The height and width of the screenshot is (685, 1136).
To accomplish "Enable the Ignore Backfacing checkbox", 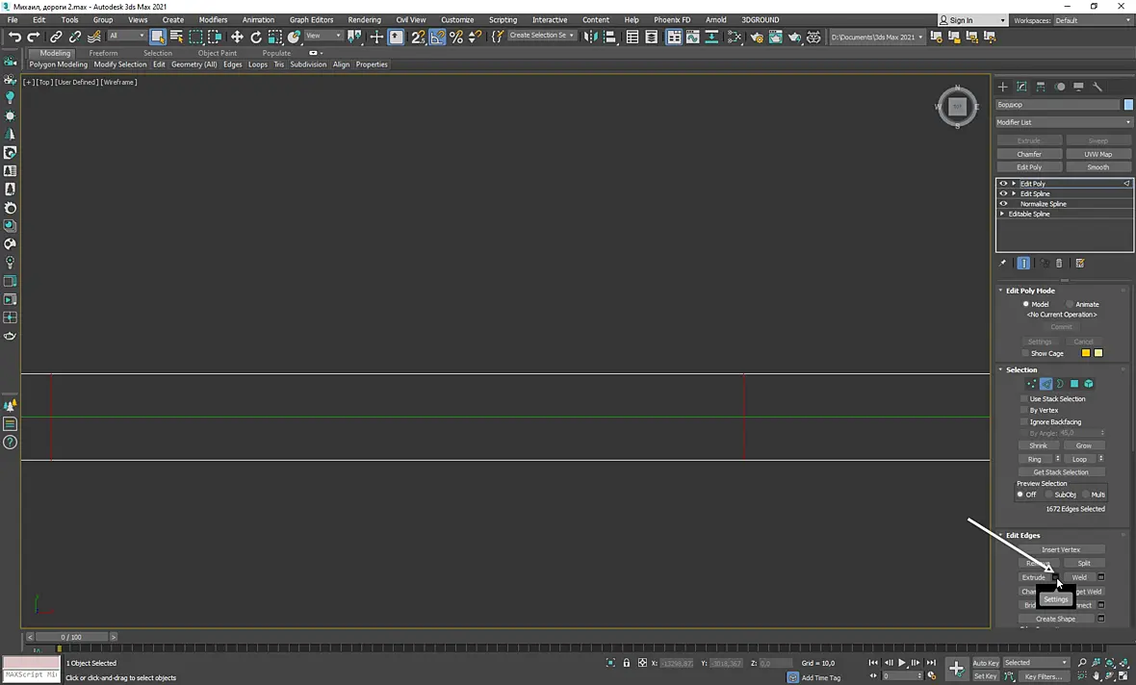I will coord(1024,422).
